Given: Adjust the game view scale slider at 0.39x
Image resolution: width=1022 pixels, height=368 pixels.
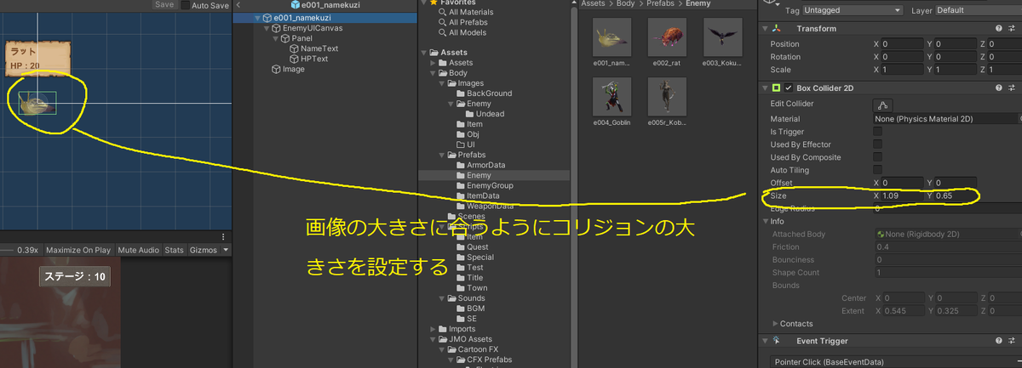Looking at the screenshot, I should pos(7,250).
